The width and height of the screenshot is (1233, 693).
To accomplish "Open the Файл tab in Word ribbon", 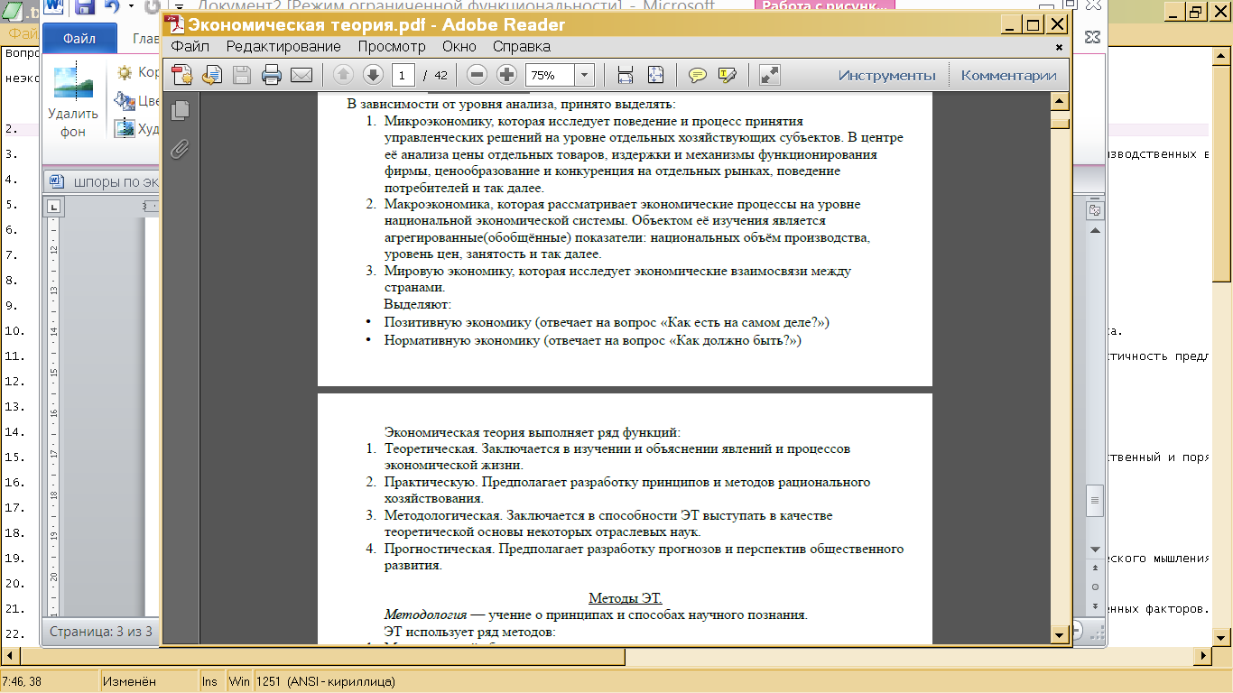I will pyautogui.click(x=80, y=39).
